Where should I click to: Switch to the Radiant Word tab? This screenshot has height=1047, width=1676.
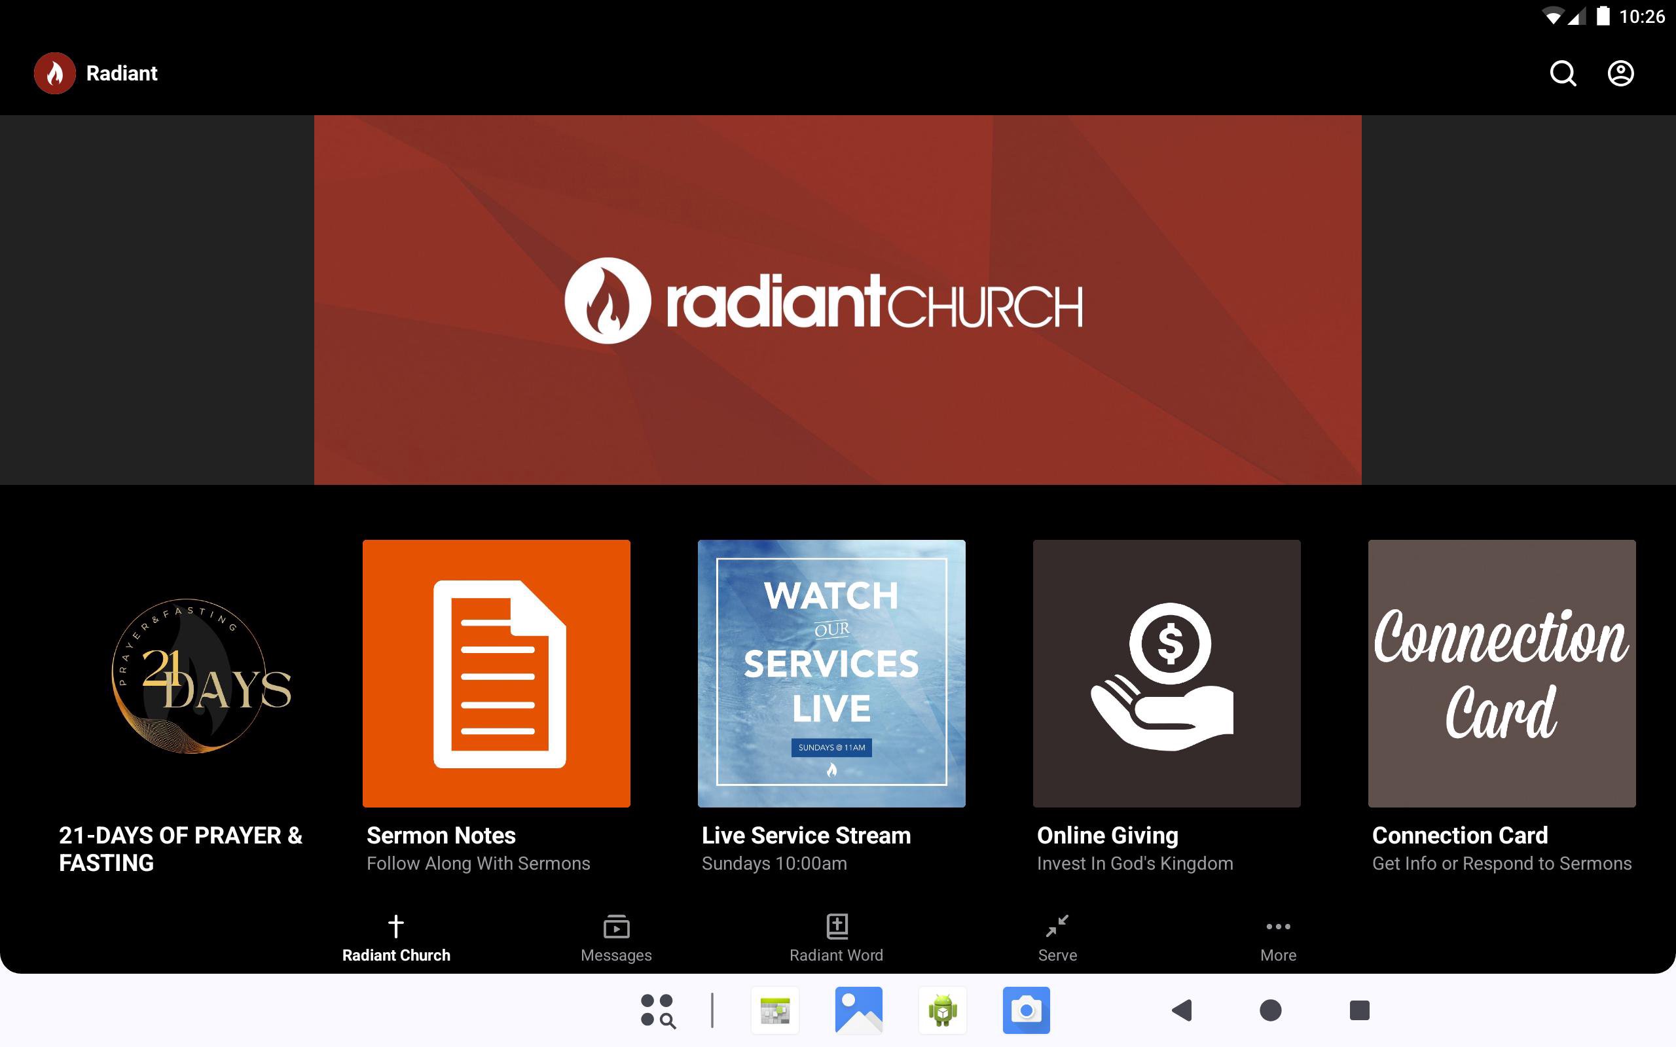click(x=836, y=938)
